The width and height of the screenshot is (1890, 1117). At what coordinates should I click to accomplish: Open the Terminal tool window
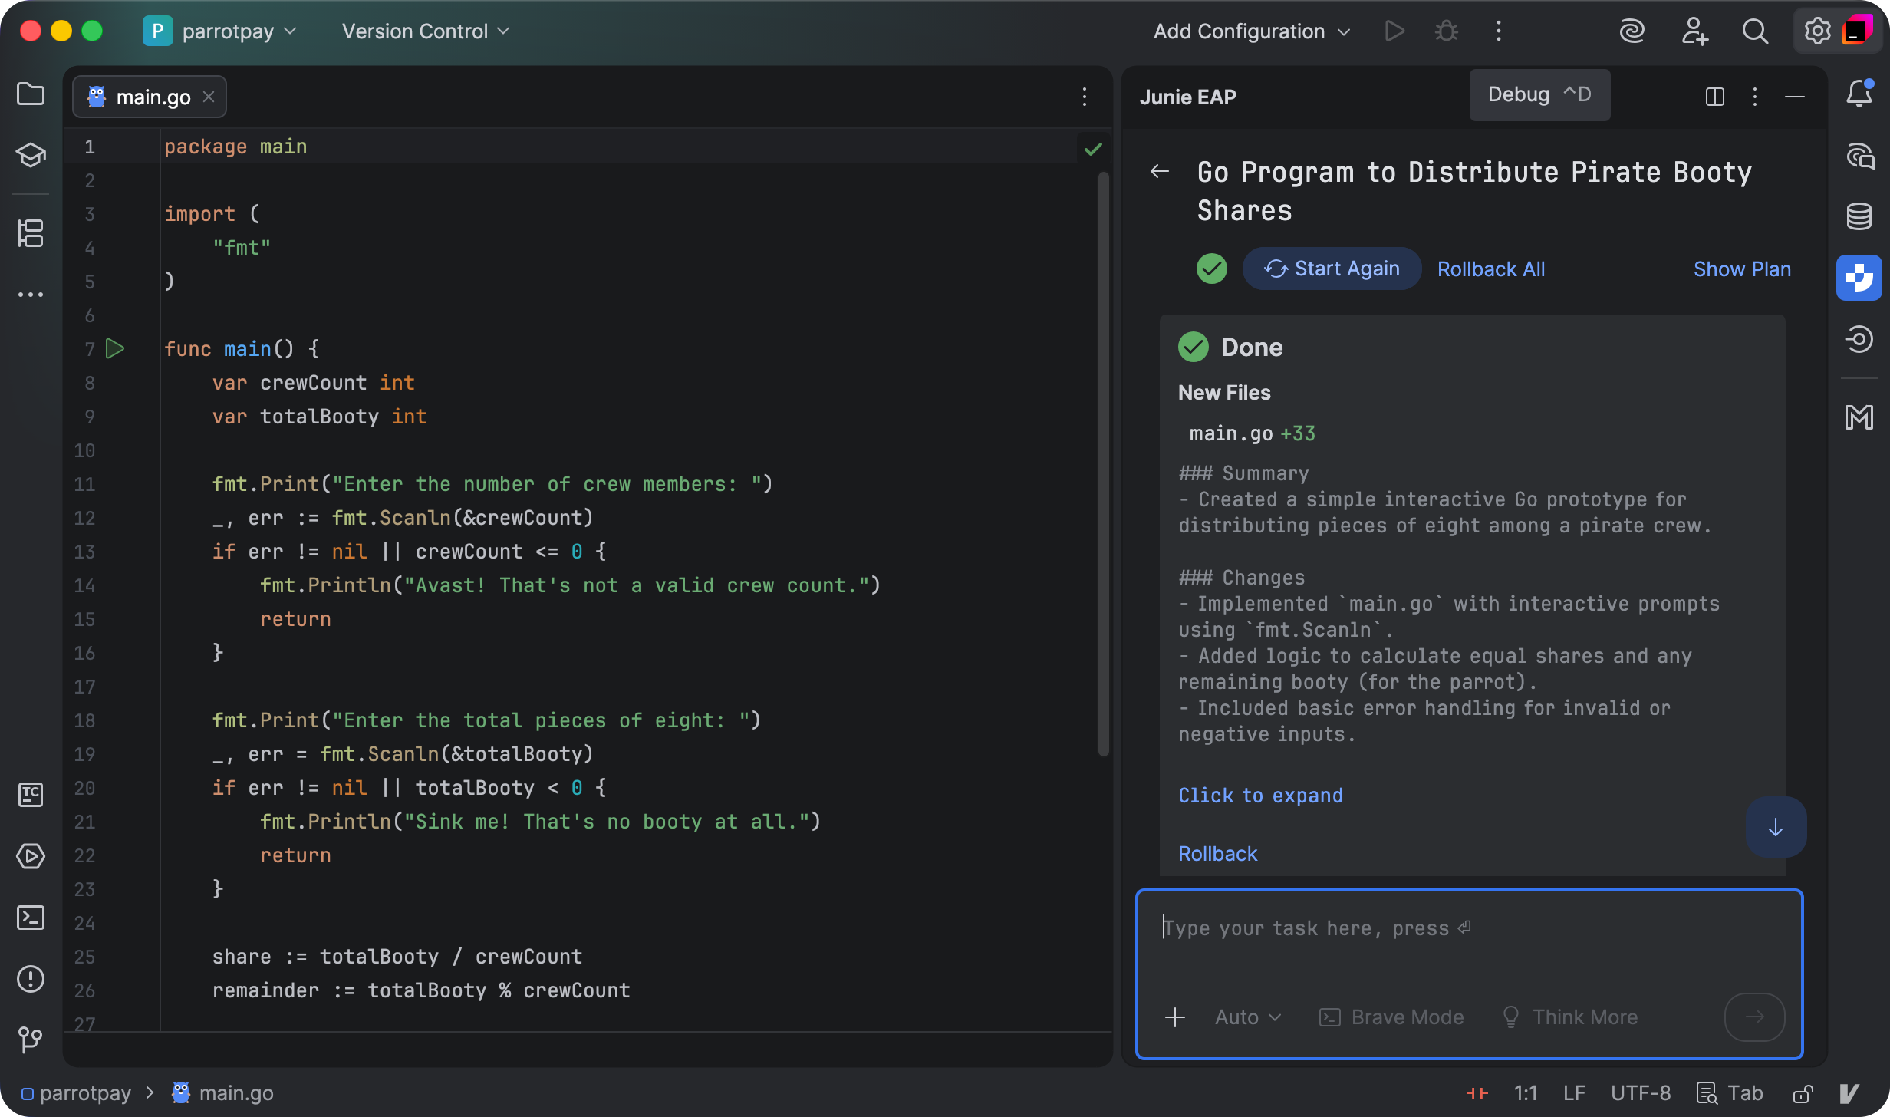(x=31, y=918)
